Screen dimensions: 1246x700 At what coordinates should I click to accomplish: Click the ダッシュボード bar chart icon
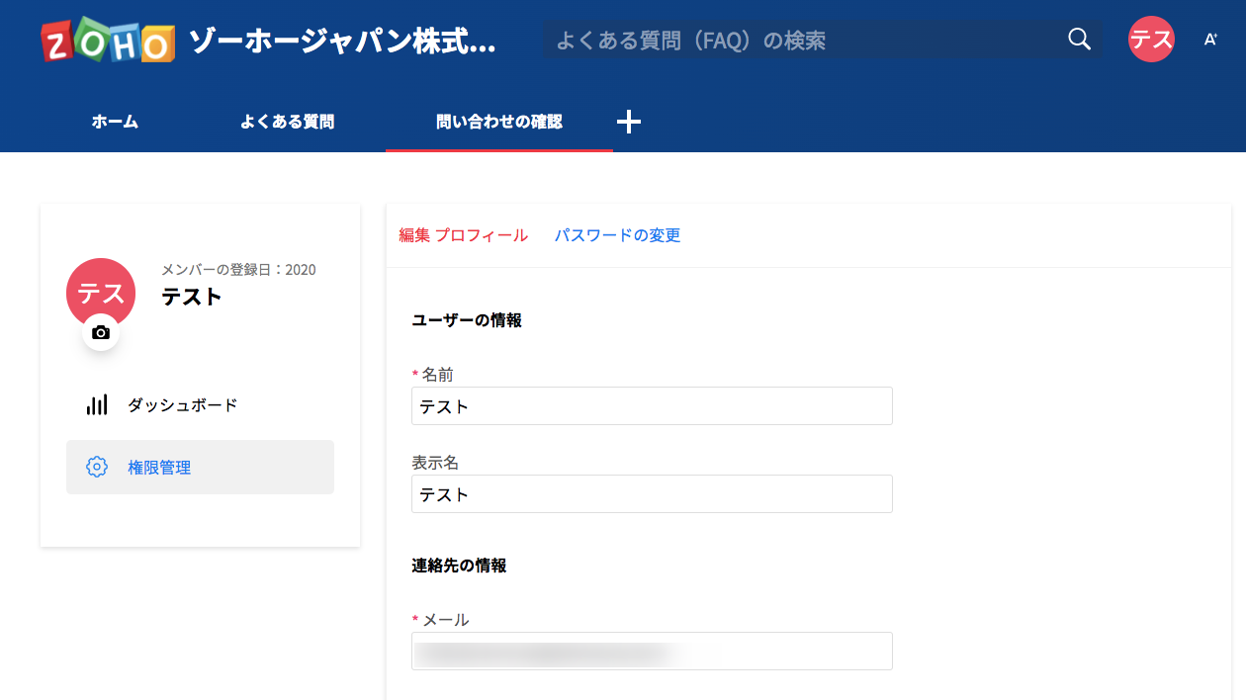pyautogui.click(x=97, y=405)
